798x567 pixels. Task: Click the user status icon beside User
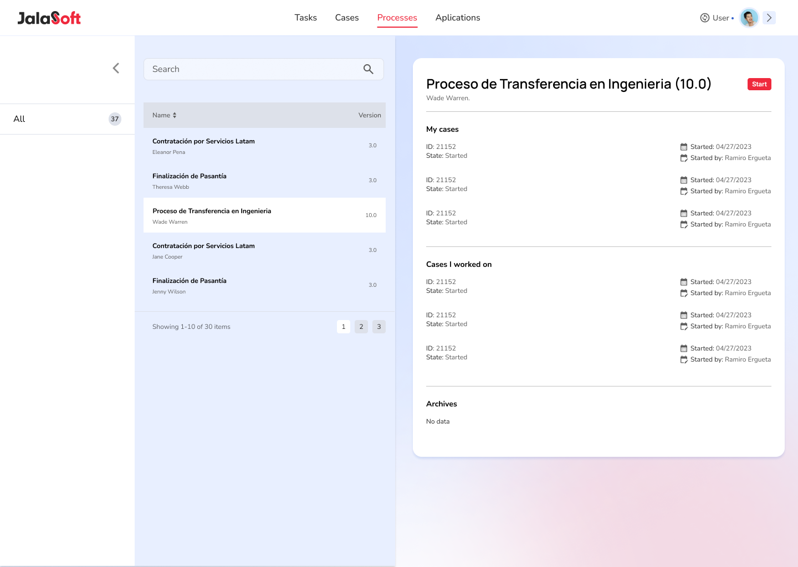click(x=705, y=18)
